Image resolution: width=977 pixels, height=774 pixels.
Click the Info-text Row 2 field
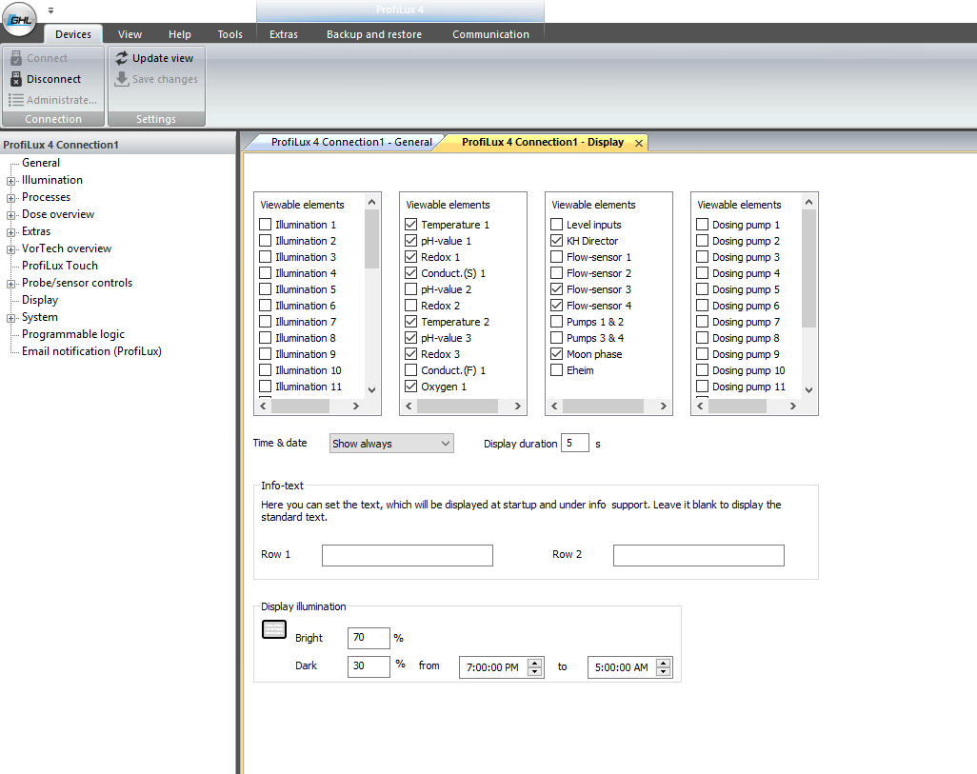tap(699, 555)
